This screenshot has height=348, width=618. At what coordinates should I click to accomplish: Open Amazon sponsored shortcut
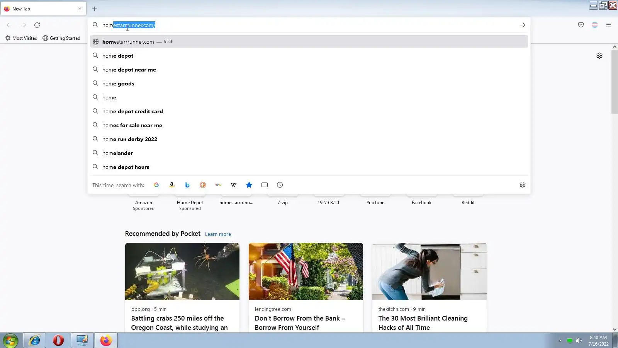[144, 203]
